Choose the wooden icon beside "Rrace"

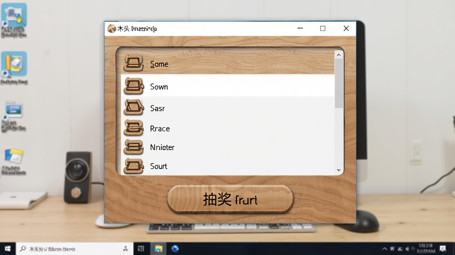click(x=133, y=127)
